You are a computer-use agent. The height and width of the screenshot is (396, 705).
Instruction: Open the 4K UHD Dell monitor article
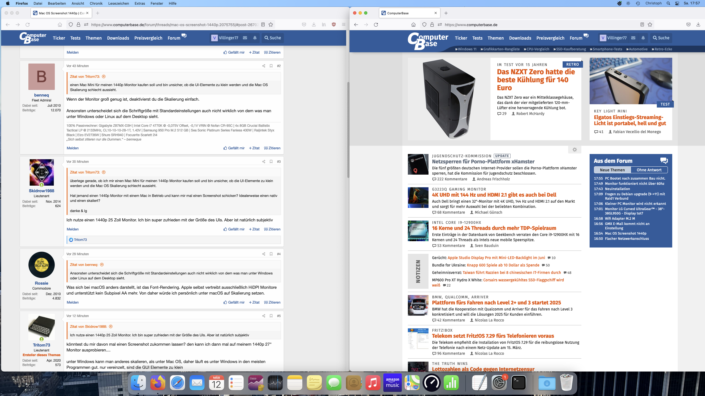coord(494,195)
